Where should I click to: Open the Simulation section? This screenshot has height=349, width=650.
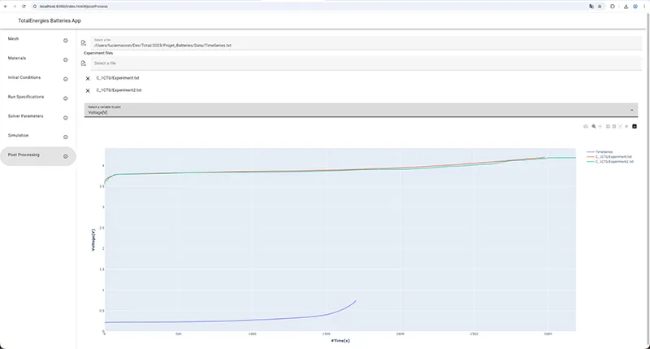(x=18, y=135)
